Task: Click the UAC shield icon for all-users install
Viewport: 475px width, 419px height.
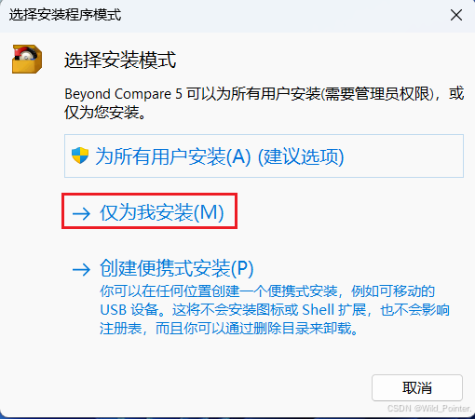Action: pos(80,155)
